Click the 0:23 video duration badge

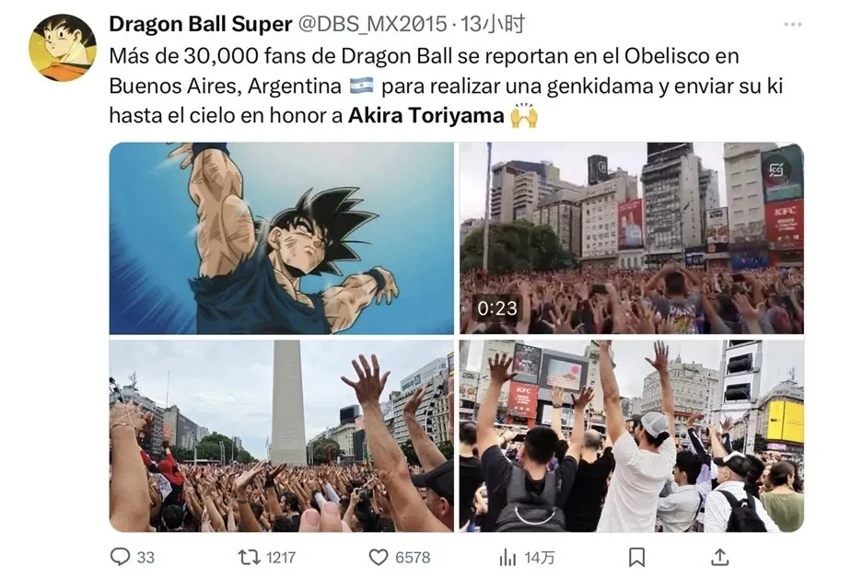[497, 308]
